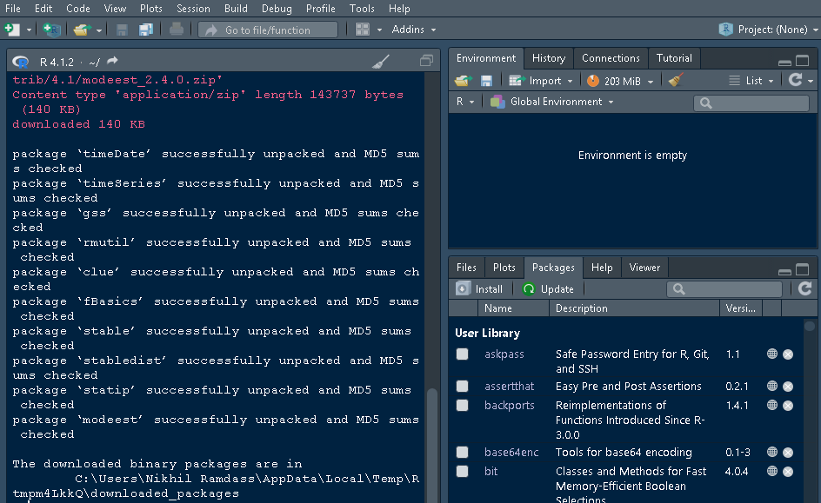Switch to the History tab
This screenshot has height=503, width=821.
[549, 58]
